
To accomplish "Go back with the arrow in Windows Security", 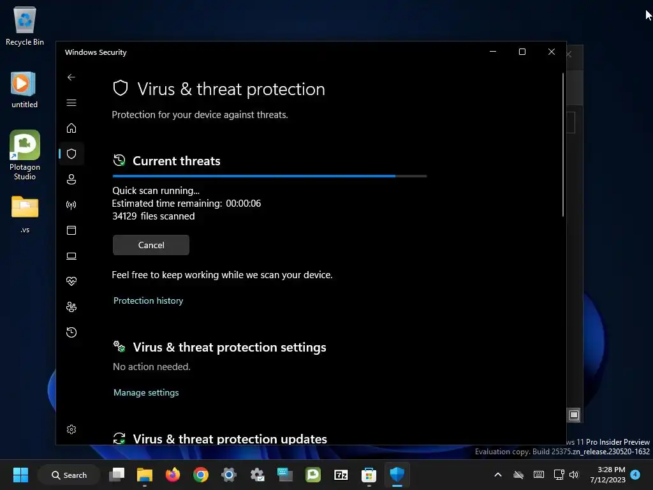I will pos(71,77).
